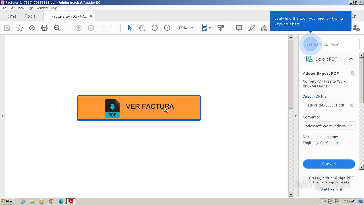364x205 pixels.
Task: Click Change document language link
Action: point(332,143)
